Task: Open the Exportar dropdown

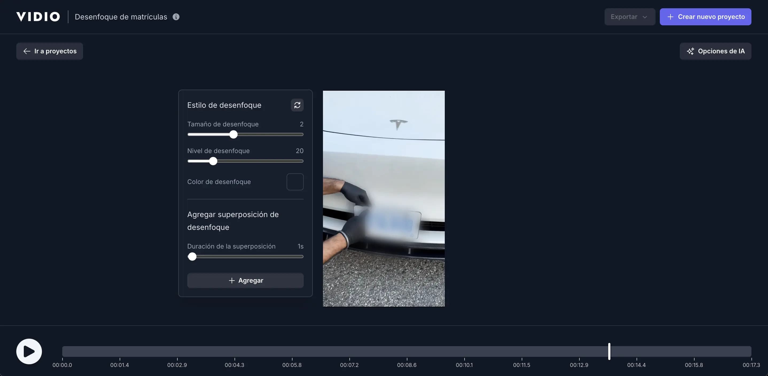Action: [x=629, y=17]
